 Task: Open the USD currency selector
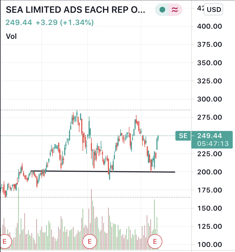coord(213,9)
